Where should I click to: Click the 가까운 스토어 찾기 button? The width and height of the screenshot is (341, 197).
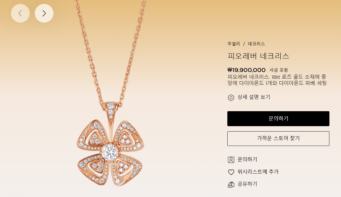tap(278, 139)
